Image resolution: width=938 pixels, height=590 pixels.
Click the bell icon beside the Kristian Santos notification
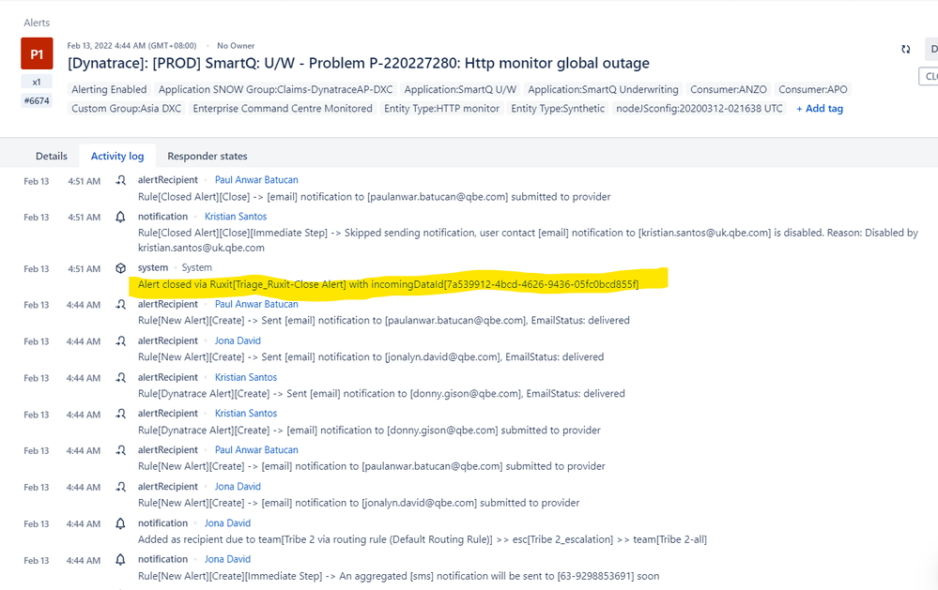click(x=118, y=216)
